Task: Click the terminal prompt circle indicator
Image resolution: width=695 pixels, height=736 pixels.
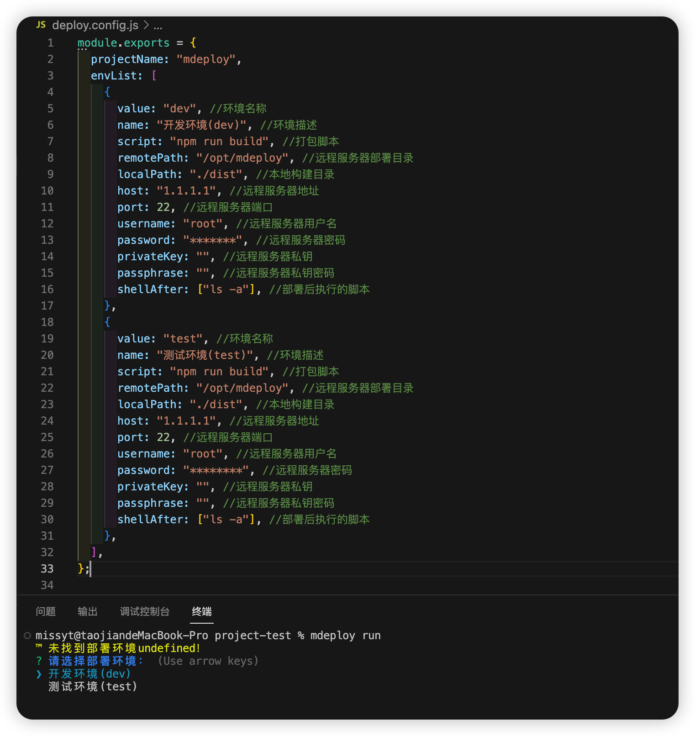Action: coord(27,636)
